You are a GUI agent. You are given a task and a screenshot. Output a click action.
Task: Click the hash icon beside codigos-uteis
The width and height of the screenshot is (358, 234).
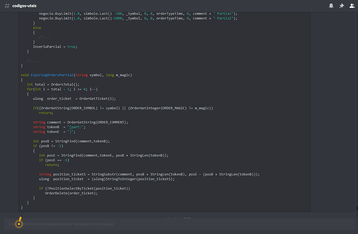tap(7, 6)
